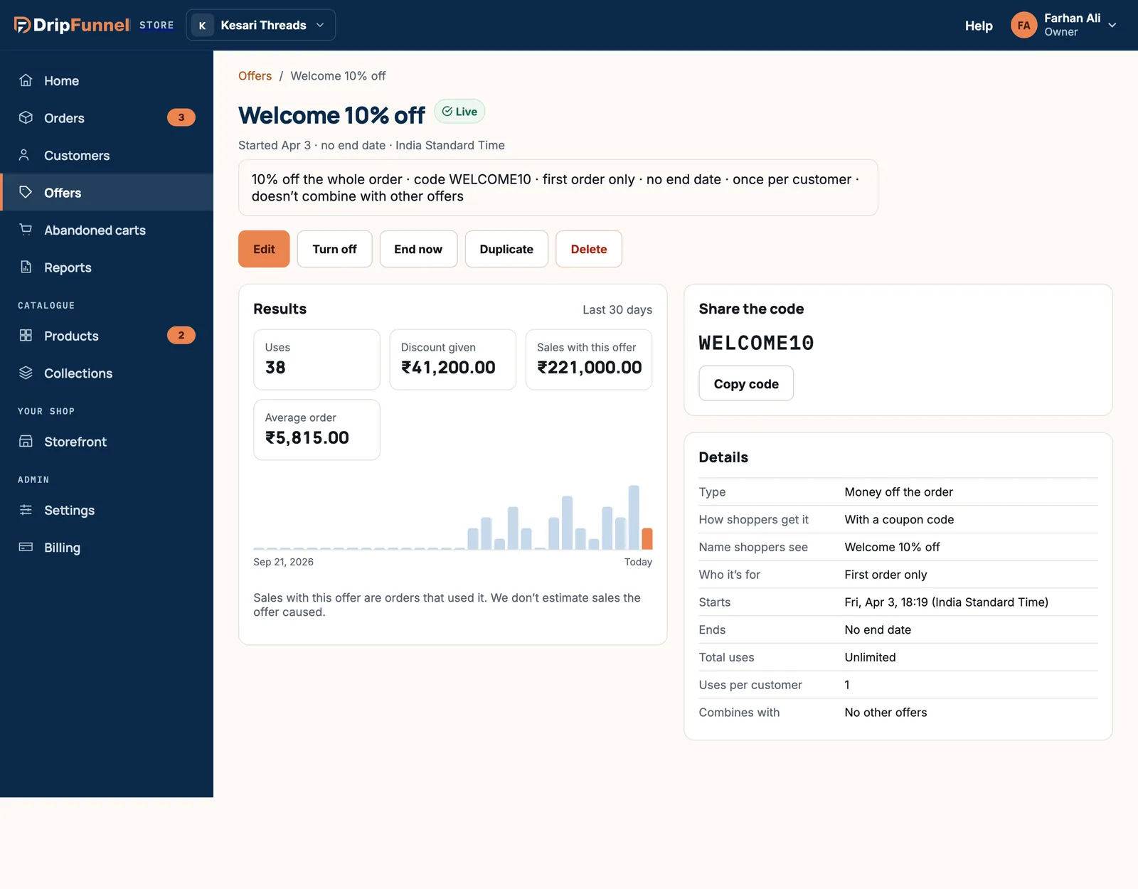Click the orange Today bar in chart
The image size is (1138, 889).
pyautogui.click(x=647, y=538)
